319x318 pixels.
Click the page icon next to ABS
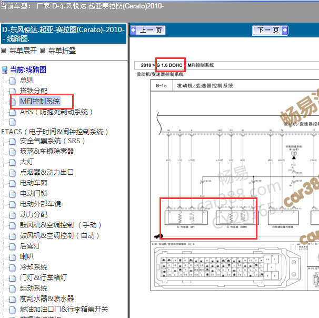(x=13, y=112)
